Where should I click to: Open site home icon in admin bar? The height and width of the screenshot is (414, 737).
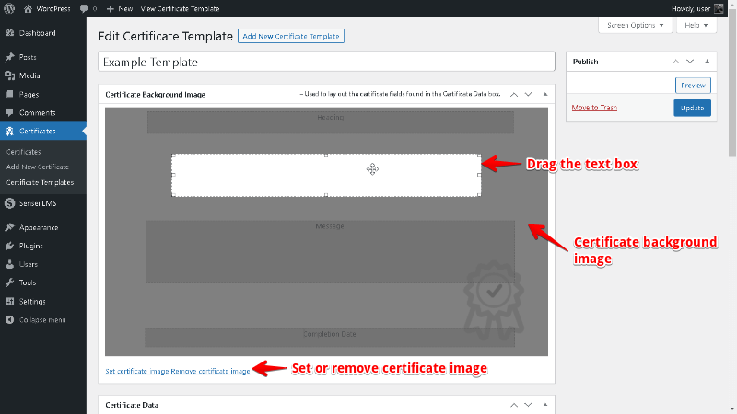tap(28, 8)
